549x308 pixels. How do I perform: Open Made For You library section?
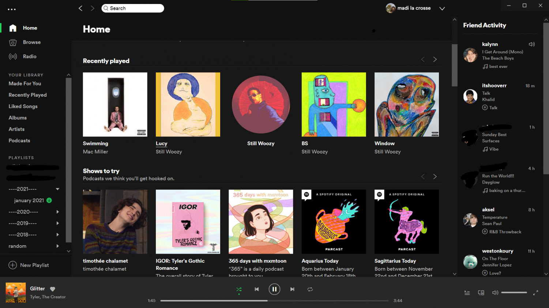tap(25, 84)
